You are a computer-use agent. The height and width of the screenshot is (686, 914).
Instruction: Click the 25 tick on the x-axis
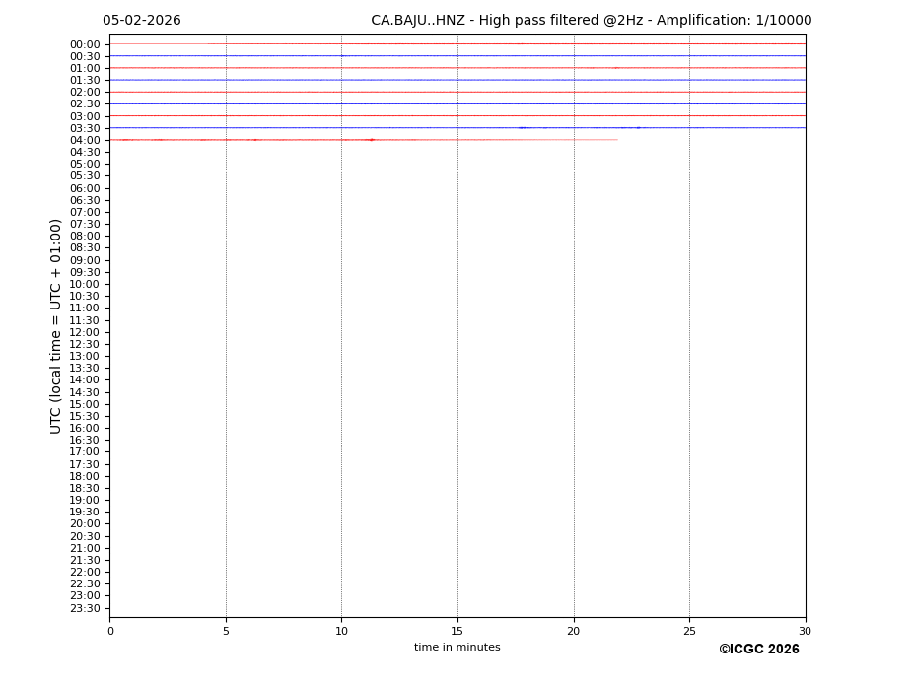pyautogui.click(x=689, y=631)
